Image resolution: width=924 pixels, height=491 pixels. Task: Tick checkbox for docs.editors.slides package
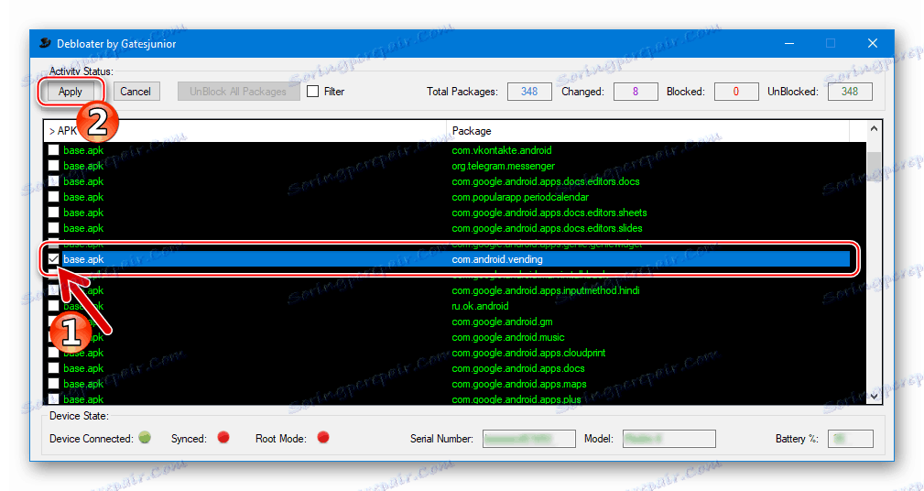coord(54,228)
